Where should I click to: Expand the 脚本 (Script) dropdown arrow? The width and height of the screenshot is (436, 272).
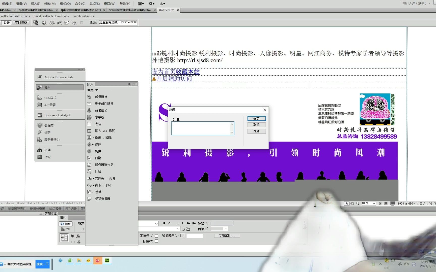coord(93,185)
